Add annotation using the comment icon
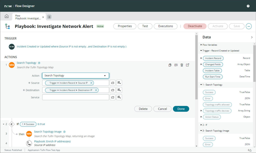256x153 pixels. click(x=176, y=65)
